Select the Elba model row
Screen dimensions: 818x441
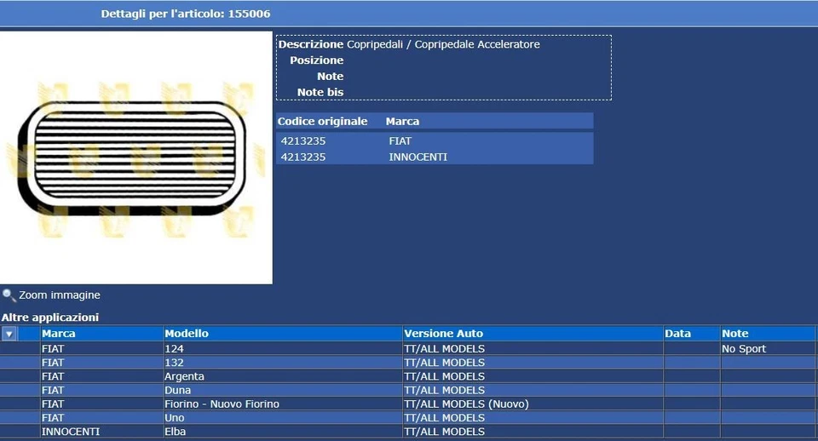click(x=407, y=432)
